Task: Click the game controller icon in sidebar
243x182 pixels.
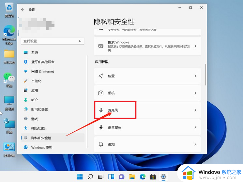Action: pos(25,119)
